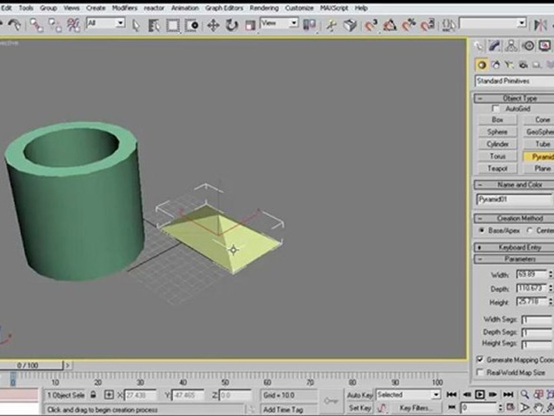Select the Shapes category icon
Viewport: 554px width, 416px height.
click(495, 65)
